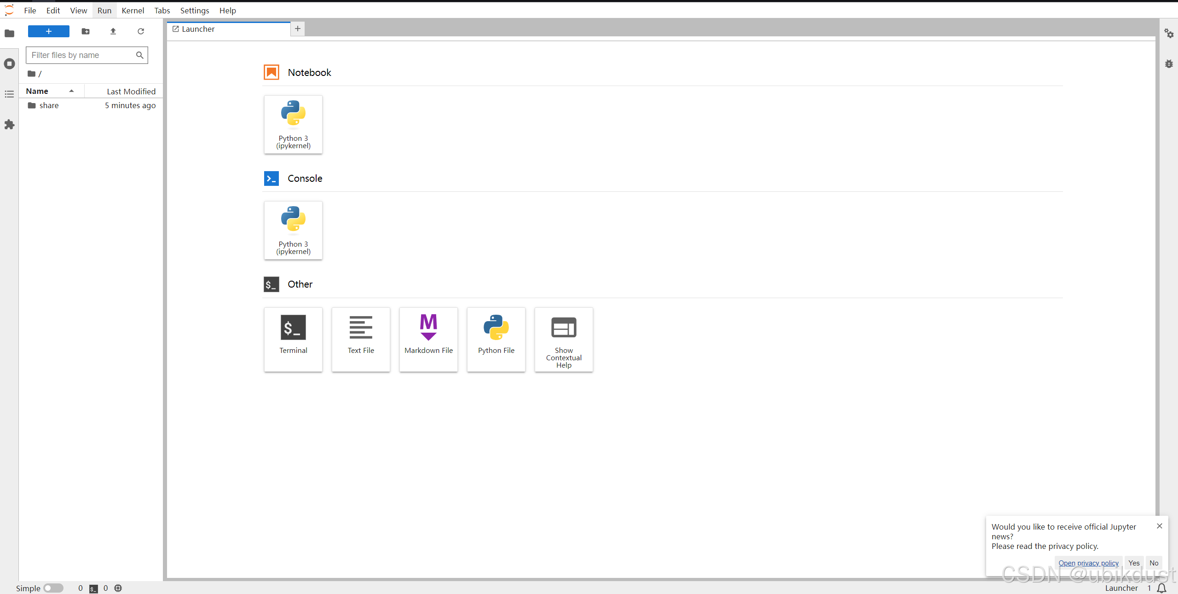This screenshot has height=594, width=1178.
Task: Open the Kernel menu
Action: (x=133, y=10)
